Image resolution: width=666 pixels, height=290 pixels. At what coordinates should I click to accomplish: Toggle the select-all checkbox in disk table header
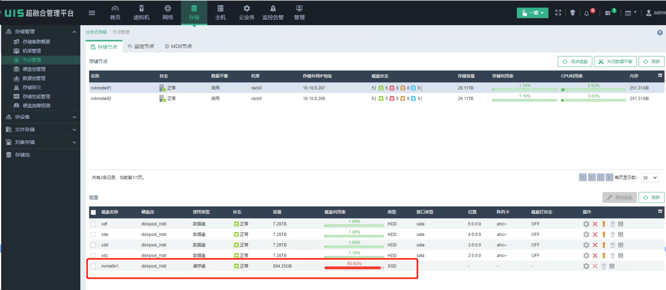click(93, 212)
